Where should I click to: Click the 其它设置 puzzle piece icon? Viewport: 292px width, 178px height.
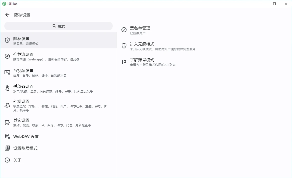click(x=7, y=122)
